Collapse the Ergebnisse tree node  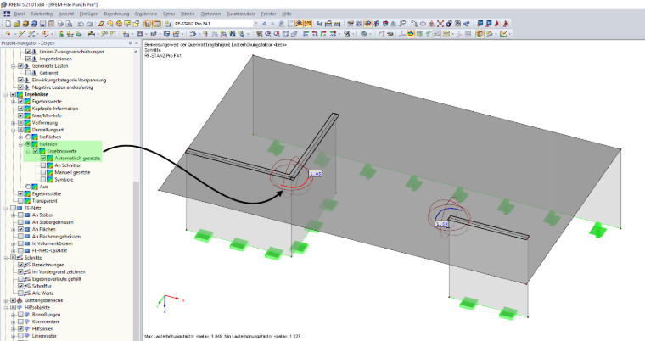(6, 95)
